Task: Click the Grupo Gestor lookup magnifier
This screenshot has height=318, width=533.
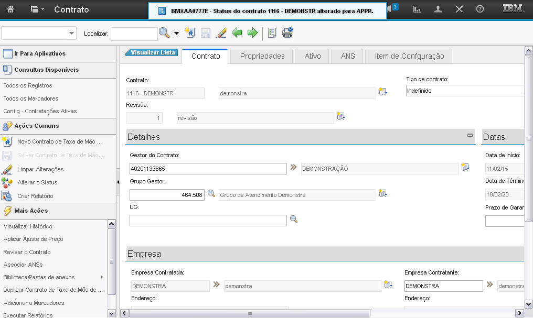Action: [211, 193]
